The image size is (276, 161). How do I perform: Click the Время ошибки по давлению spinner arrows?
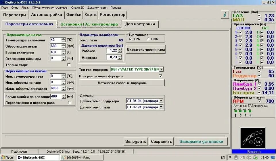tap(64, 97)
